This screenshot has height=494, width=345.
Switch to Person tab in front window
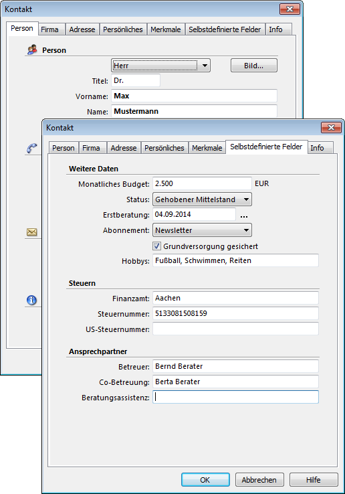click(64, 148)
